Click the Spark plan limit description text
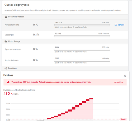Image resolution: width=132 pixels, height=121 pixels. [63, 10]
